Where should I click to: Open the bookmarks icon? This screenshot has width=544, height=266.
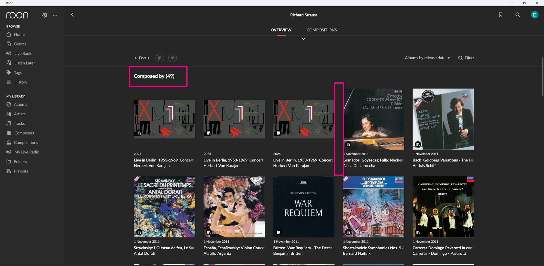pyautogui.click(x=500, y=15)
